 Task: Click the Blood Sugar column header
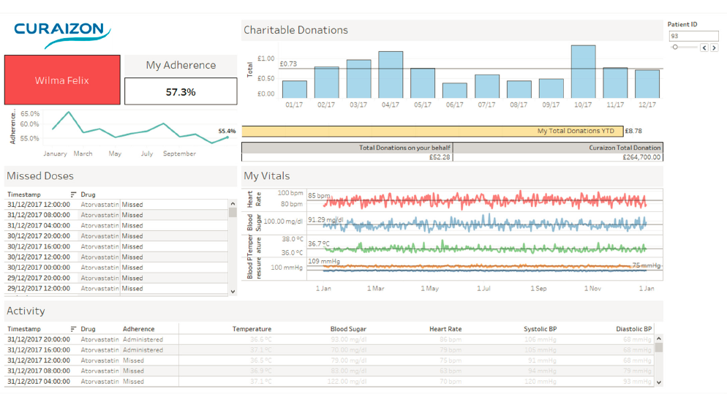click(x=348, y=329)
